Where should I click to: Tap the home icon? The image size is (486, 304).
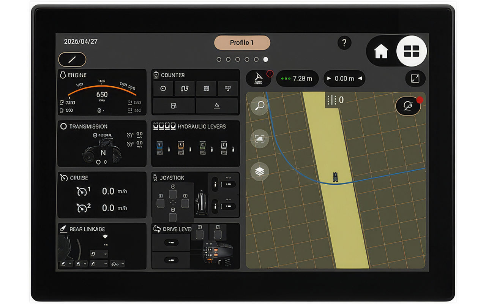(x=381, y=51)
